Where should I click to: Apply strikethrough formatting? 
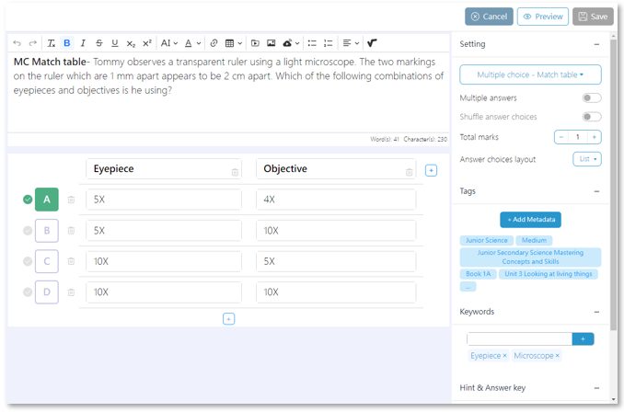click(x=99, y=43)
